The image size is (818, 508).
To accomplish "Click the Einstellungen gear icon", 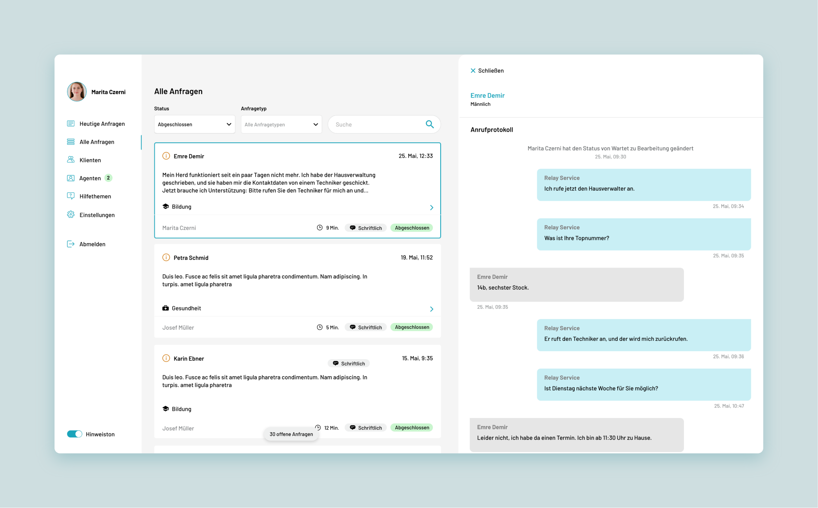I will pyautogui.click(x=71, y=214).
